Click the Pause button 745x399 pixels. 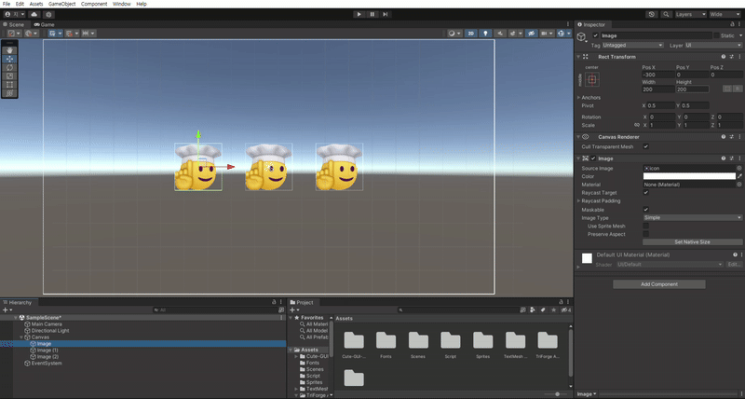[x=372, y=14]
